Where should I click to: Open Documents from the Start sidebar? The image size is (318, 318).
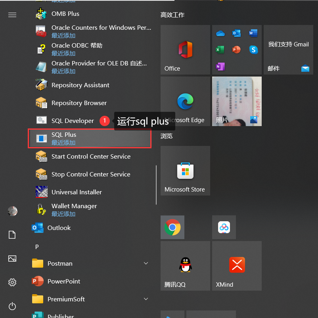[x=12, y=235]
